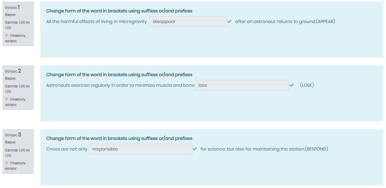
Task: Click the green checkmark beside "responsible"
Action: click(194, 149)
